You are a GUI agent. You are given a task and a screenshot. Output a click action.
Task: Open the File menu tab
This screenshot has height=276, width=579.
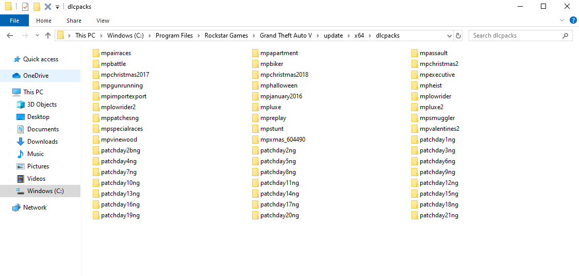[x=14, y=21]
